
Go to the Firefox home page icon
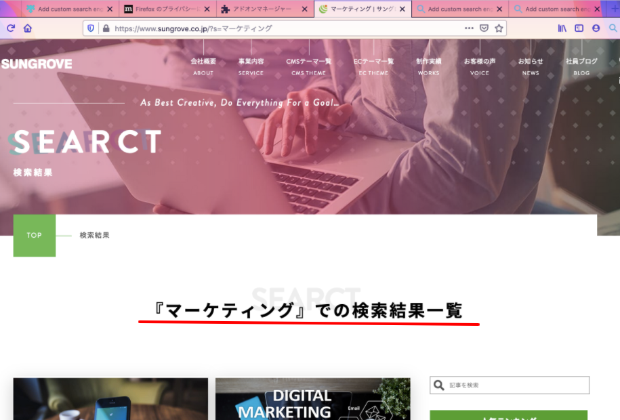(x=28, y=28)
